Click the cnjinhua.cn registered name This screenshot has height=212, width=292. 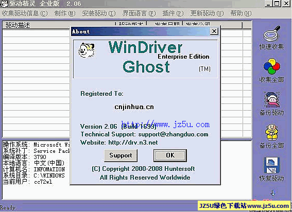(134, 107)
